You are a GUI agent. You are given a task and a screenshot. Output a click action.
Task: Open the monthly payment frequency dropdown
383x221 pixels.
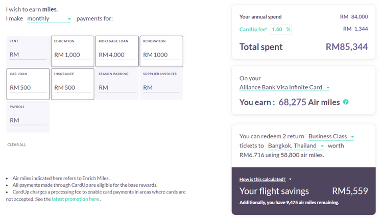tap(49, 19)
